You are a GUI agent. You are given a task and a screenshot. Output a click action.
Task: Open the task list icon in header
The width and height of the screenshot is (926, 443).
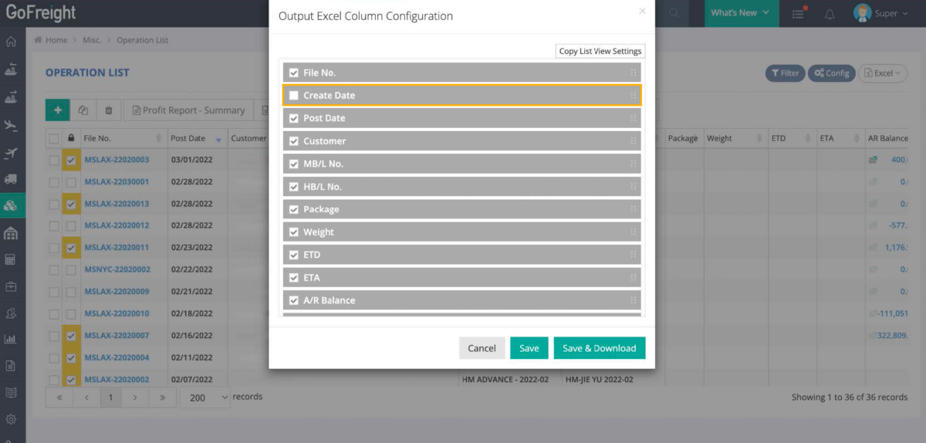click(797, 13)
